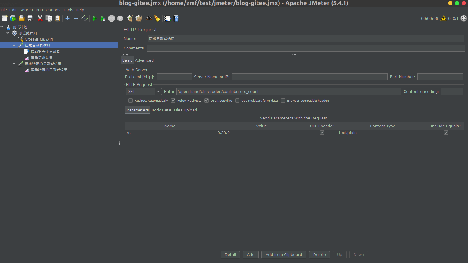Collapse the 请求贡献者信息 tree node
Image resolution: width=468 pixels, height=263 pixels.
14,45
